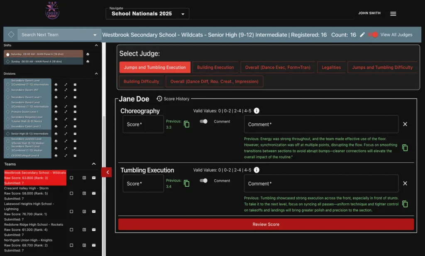Viewport: 425px width, 256px height.
Task: Open the School Nationals 2025 navigation dropdown
Action: point(147,14)
